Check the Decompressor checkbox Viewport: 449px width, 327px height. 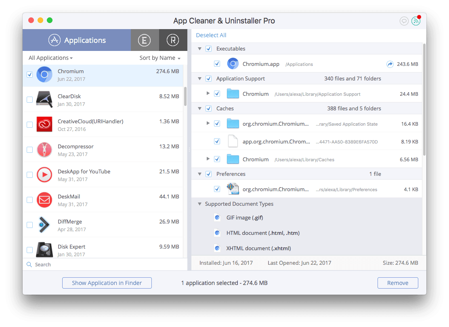(30, 150)
